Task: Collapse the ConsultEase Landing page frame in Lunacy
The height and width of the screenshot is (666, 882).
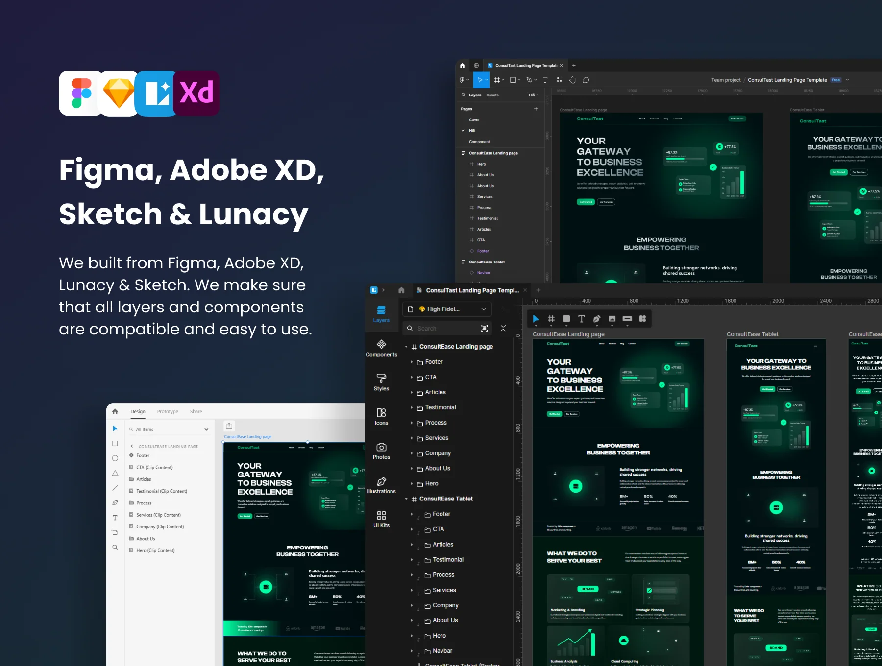Action: (406, 347)
